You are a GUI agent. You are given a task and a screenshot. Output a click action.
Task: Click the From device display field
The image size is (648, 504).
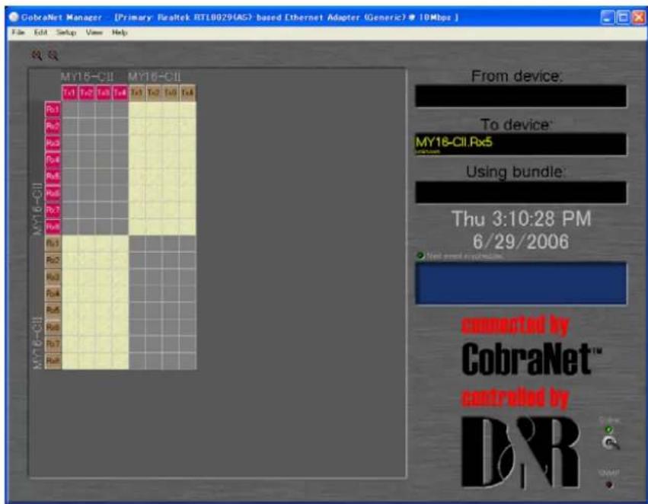pyautogui.click(x=521, y=96)
